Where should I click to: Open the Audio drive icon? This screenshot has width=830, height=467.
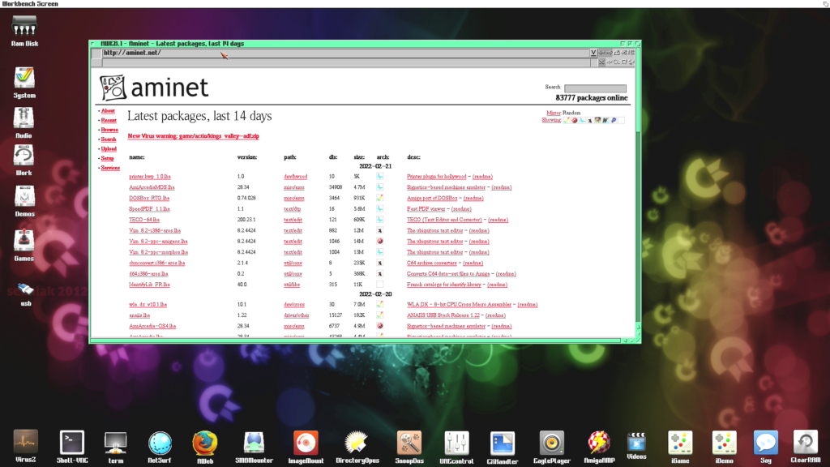[x=24, y=123]
